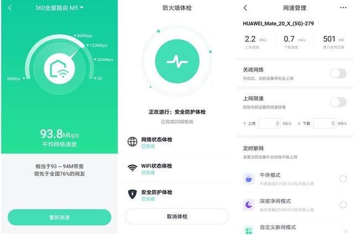The height and width of the screenshot is (235, 354).
Task: Tap the coffee cup 午休模式 icon
Action: pyautogui.click(x=248, y=179)
